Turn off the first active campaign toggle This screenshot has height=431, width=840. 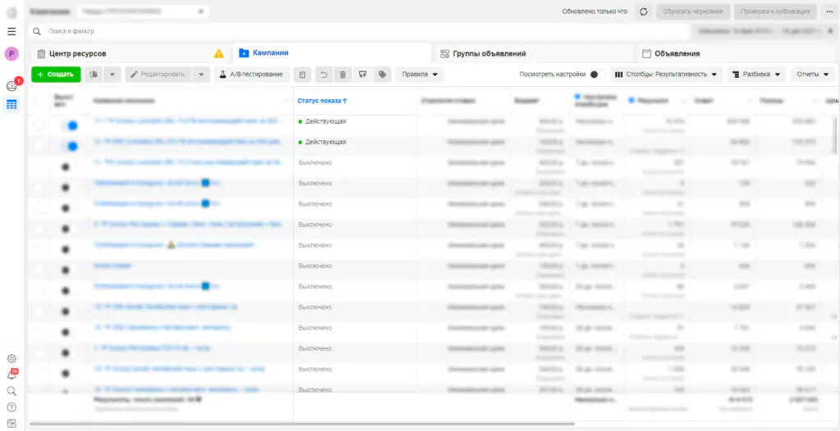(x=70, y=125)
